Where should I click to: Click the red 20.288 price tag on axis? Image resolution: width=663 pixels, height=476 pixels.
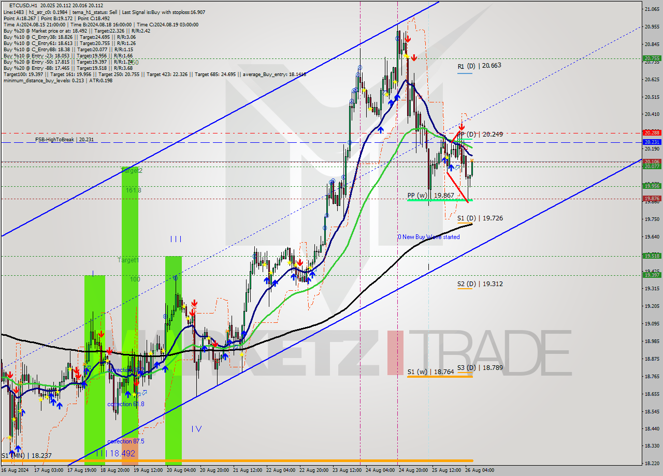(652, 133)
